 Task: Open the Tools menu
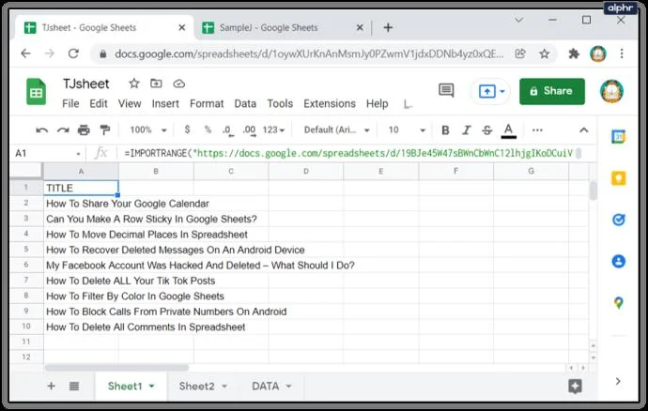pyautogui.click(x=280, y=103)
